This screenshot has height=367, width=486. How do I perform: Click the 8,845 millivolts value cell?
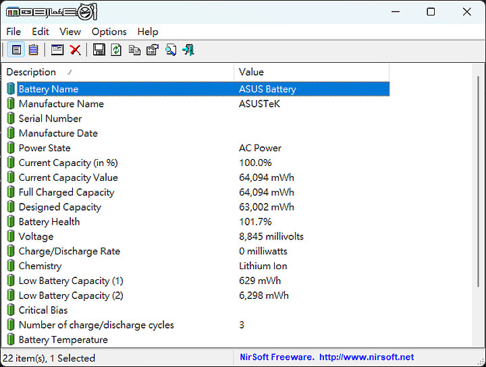click(271, 237)
